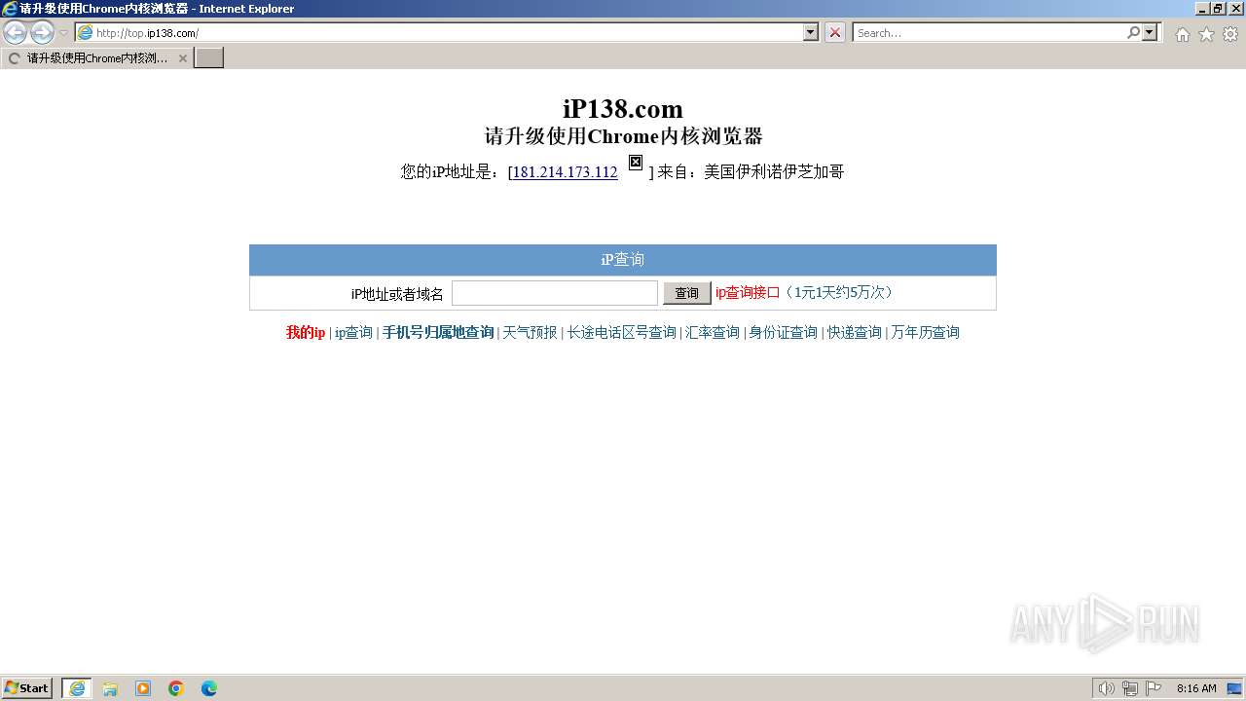Click the 8:16 AM system clock
Viewport: 1246px width, 701px height.
pos(1196,688)
